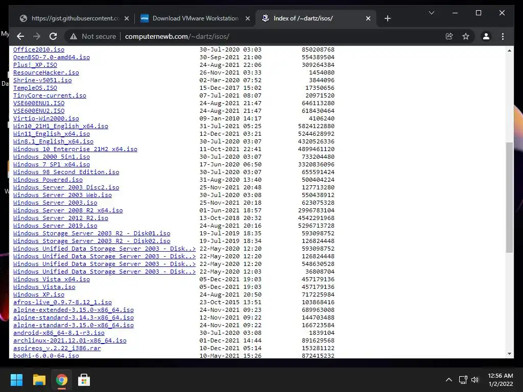Click the Not secure warning icon
This screenshot has width=523, height=392.
pos(74,37)
